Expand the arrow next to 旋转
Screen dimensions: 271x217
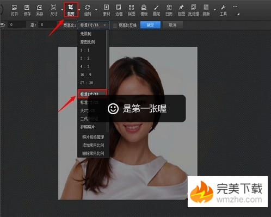pos(96,10)
